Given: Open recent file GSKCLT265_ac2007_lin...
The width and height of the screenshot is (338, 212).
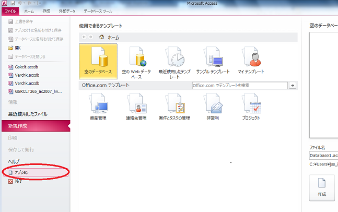Looking at the screenshot, I should (x=35, y=91).
